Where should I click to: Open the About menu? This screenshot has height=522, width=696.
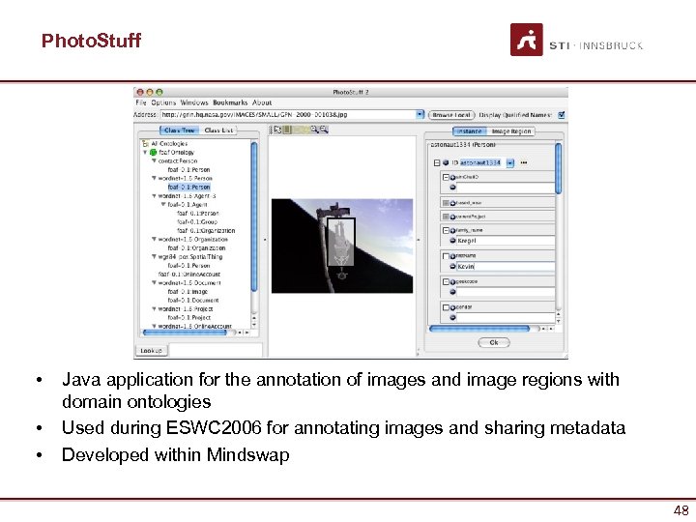[x=262, y=102]
